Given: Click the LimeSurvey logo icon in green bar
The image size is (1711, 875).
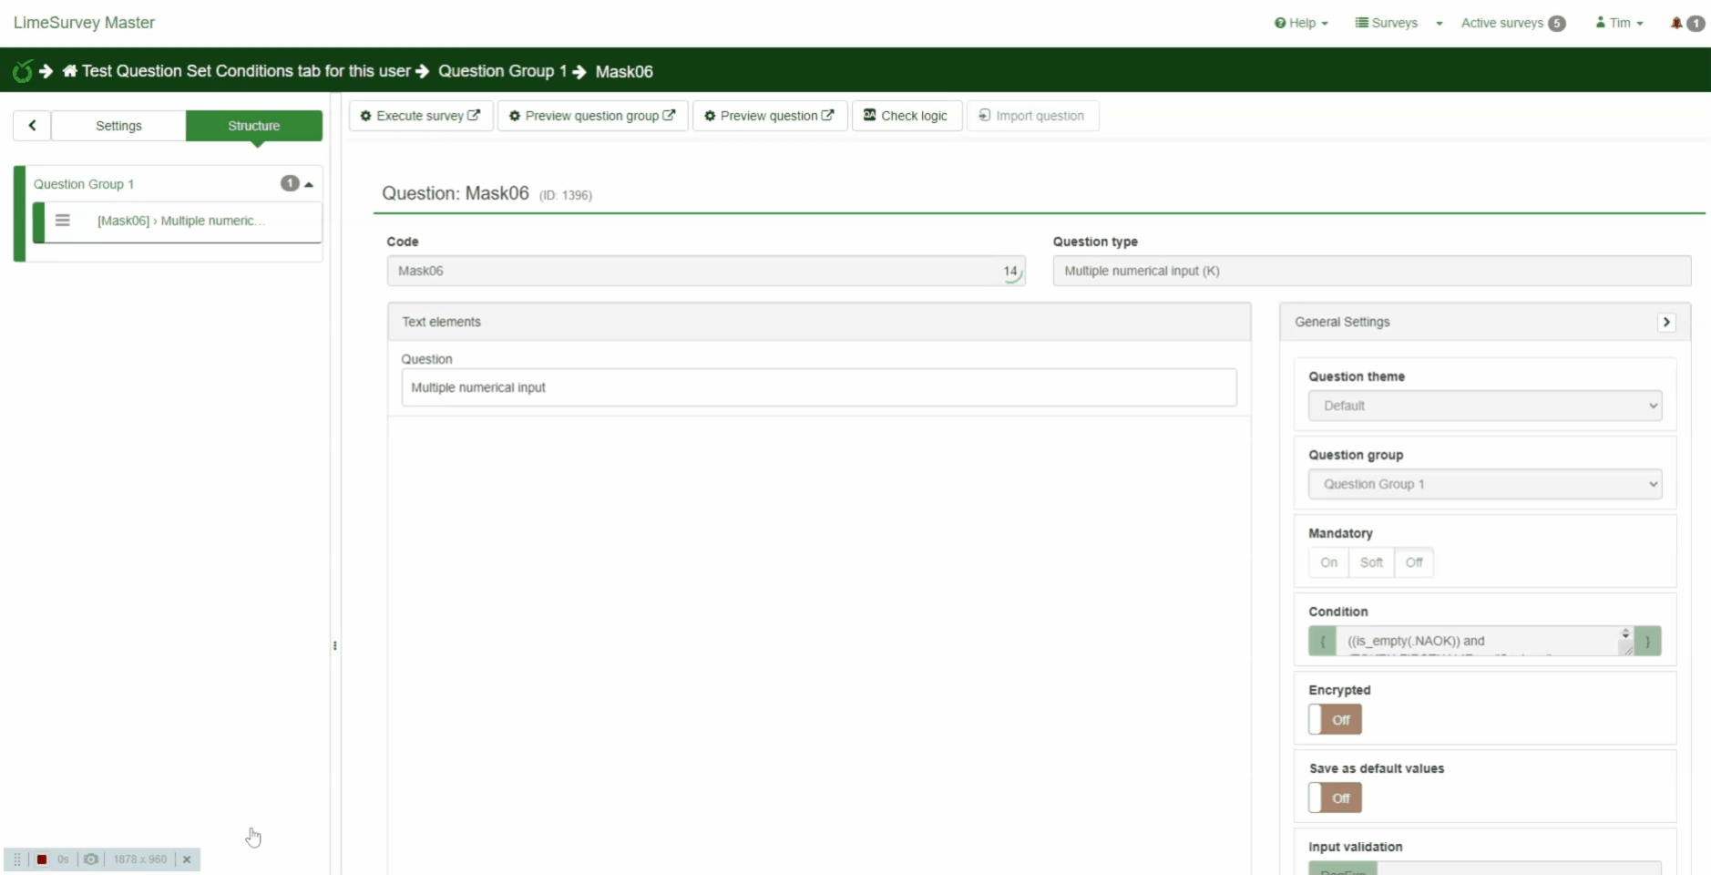Looking at the screenshot, I should click(x=23, y=71).
